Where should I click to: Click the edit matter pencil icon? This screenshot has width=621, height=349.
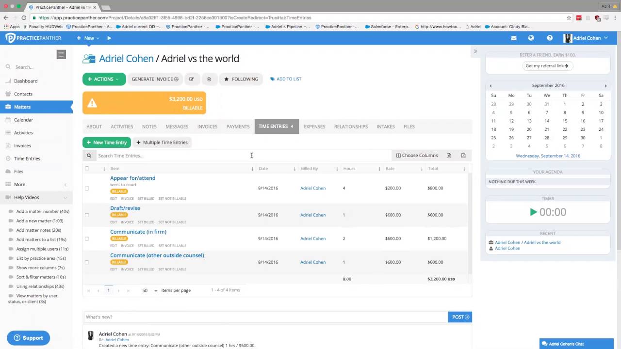(x=192, y=79)
